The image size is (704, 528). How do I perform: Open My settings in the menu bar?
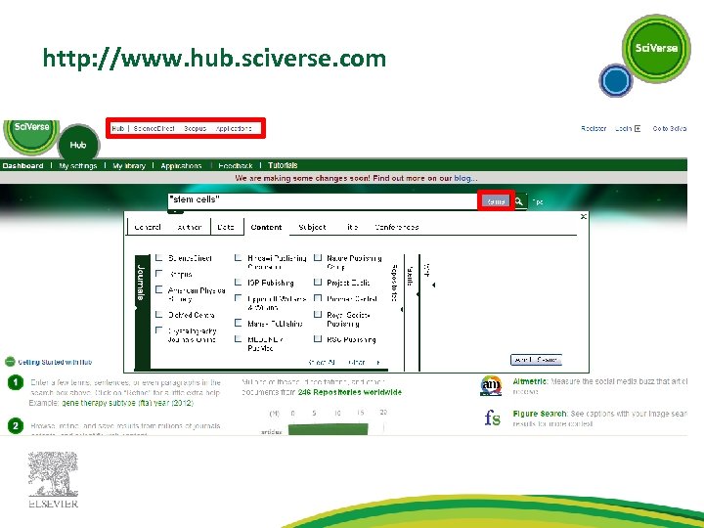click(78, 165)
